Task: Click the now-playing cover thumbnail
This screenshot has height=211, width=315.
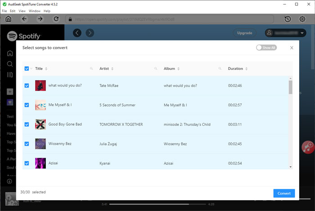Action: point(12,199)
